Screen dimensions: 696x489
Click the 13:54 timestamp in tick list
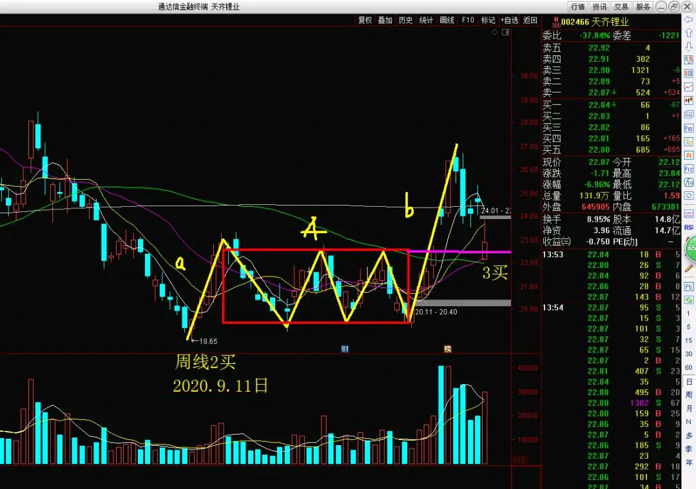point(553,307)
